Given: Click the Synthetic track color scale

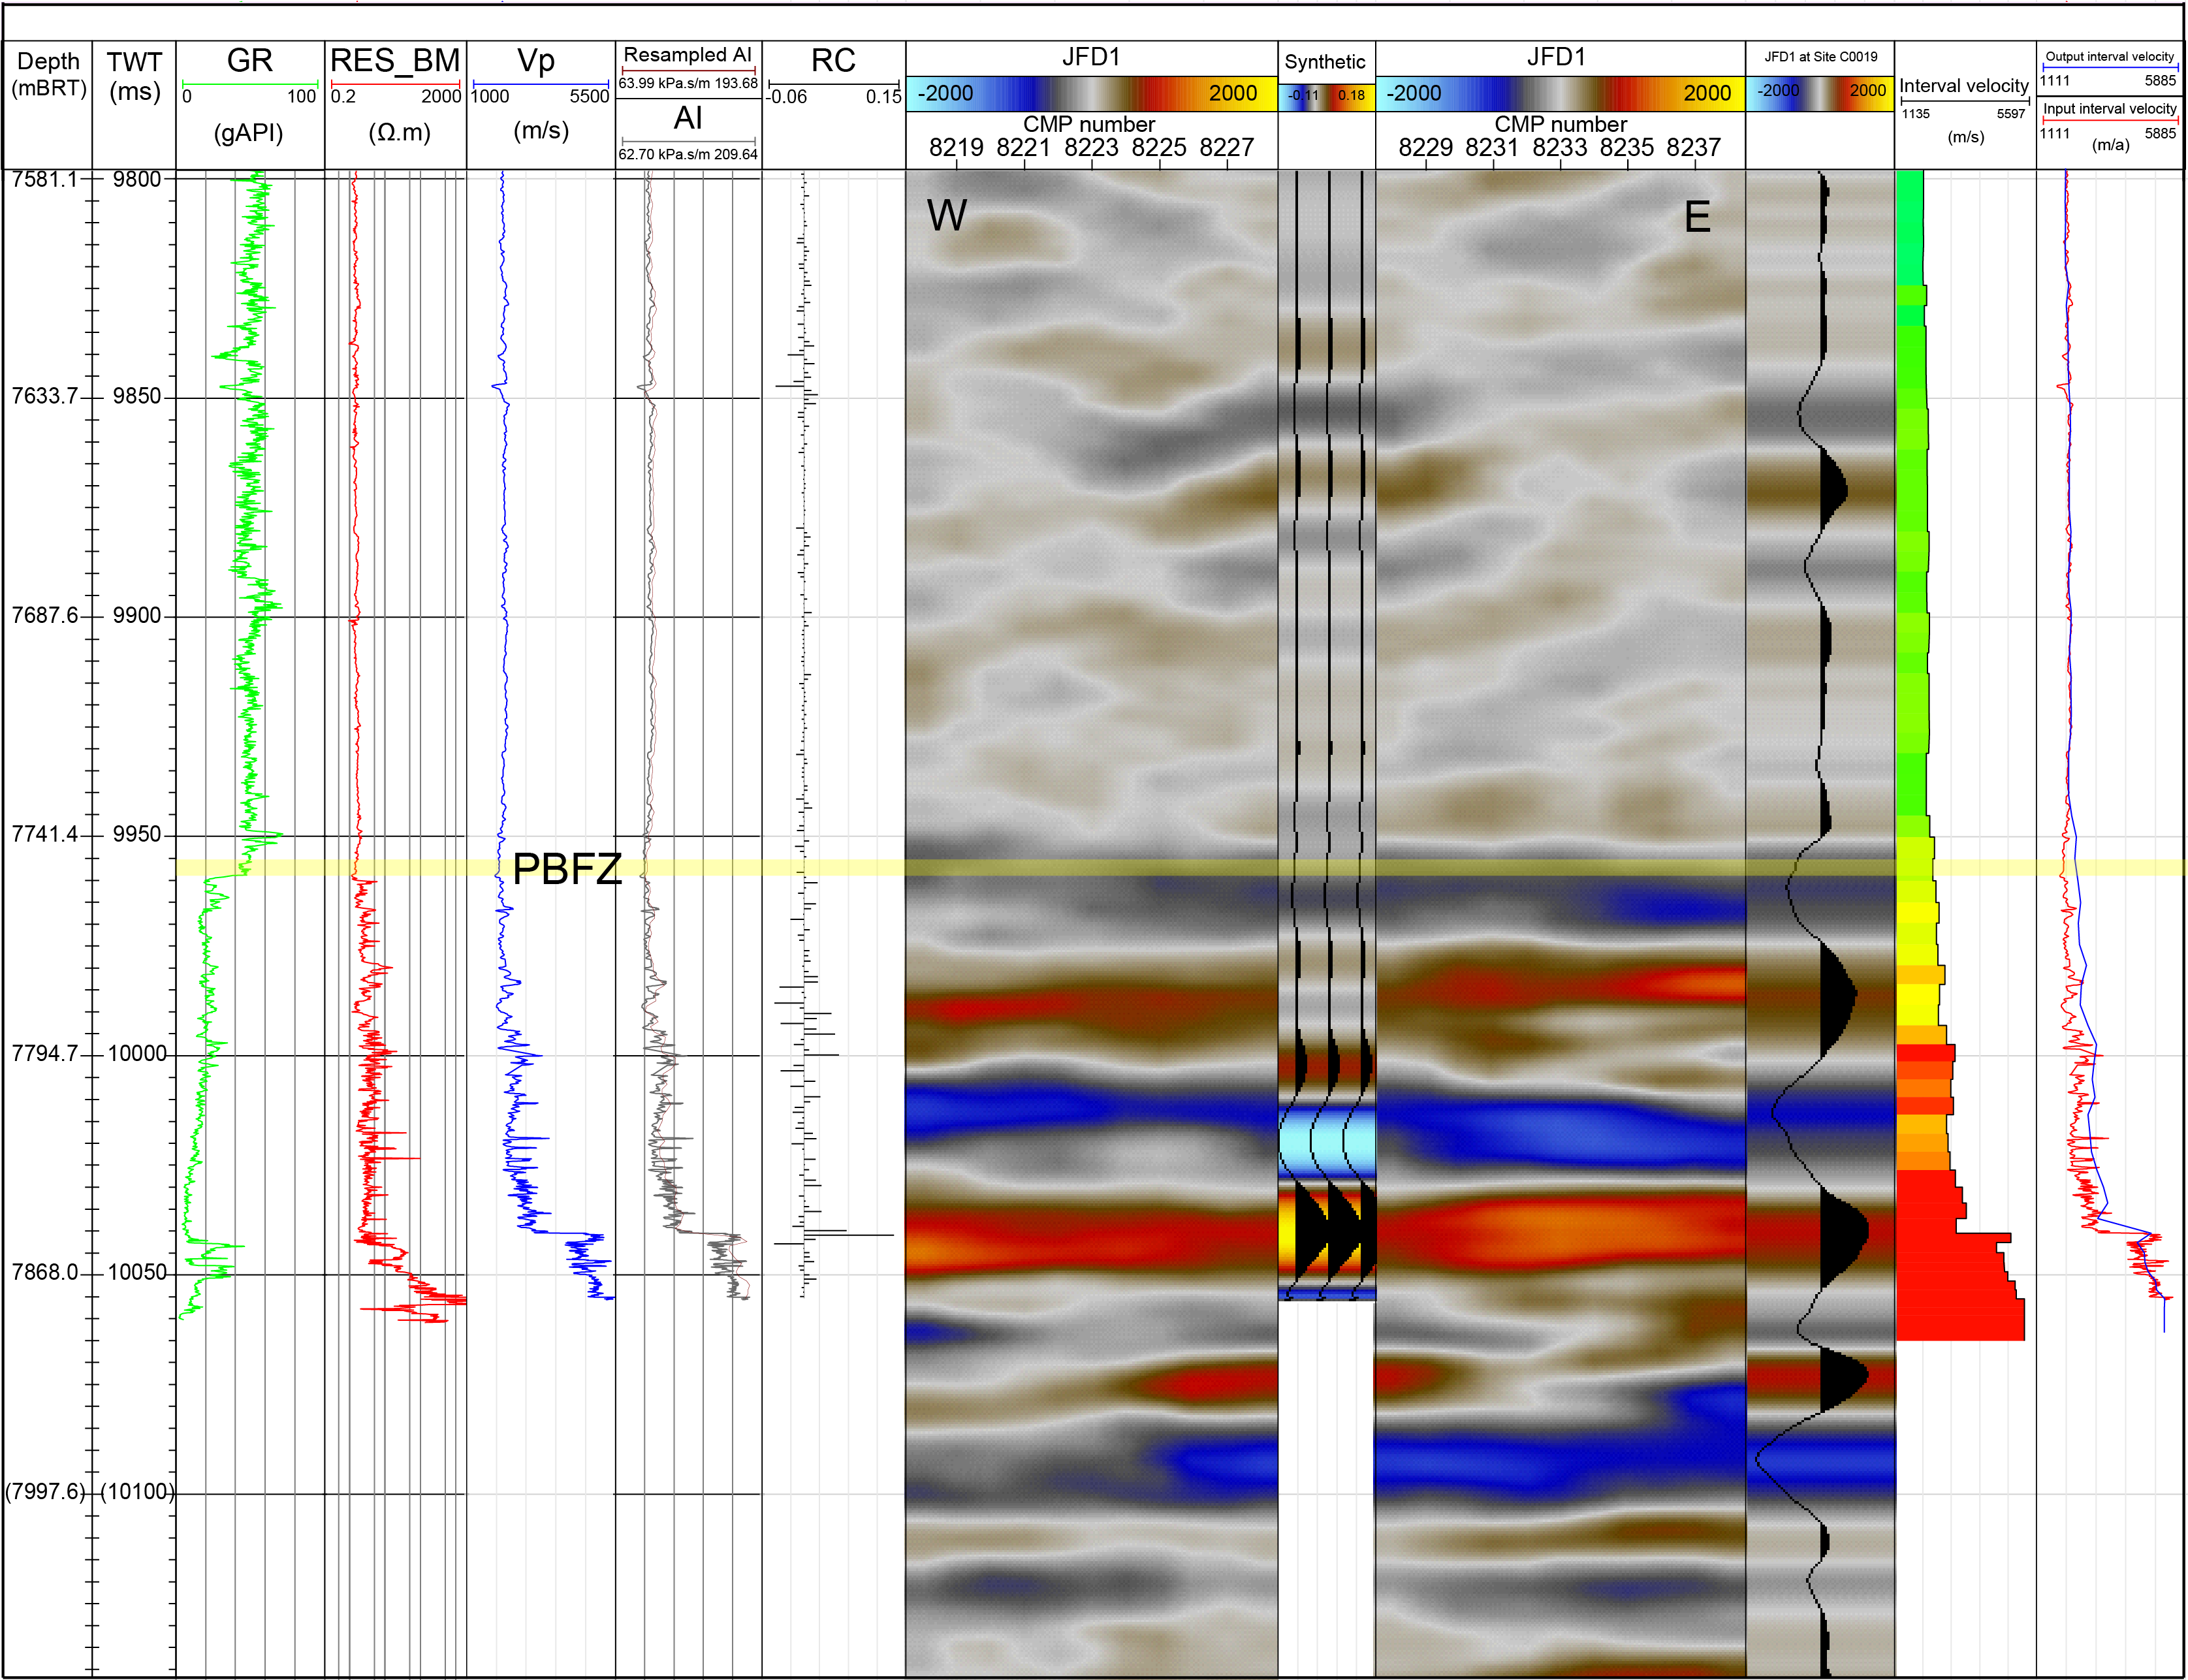Looking at the screenshot, I should tap(1326, 96).
